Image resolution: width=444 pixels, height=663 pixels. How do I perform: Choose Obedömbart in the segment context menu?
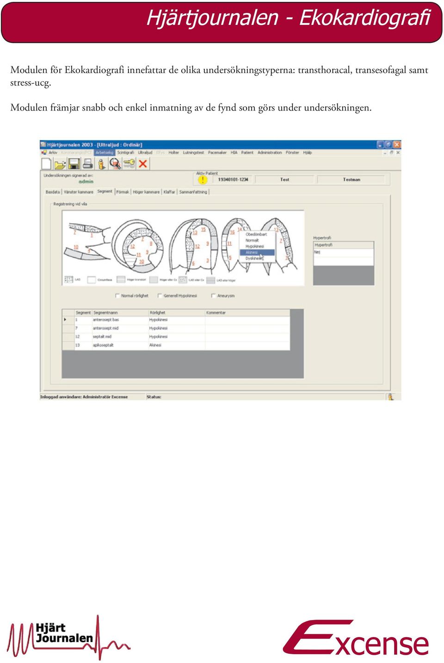pyautogui.click(x=257, y=234)
